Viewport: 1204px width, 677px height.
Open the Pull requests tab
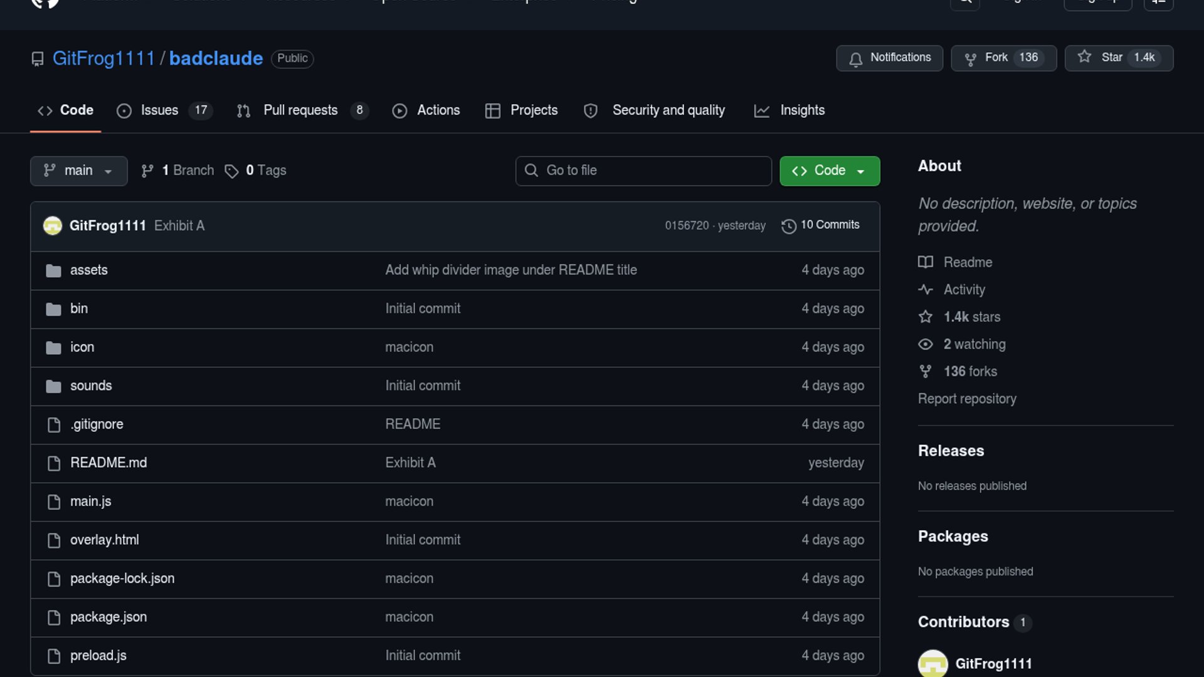pos(300,110)
